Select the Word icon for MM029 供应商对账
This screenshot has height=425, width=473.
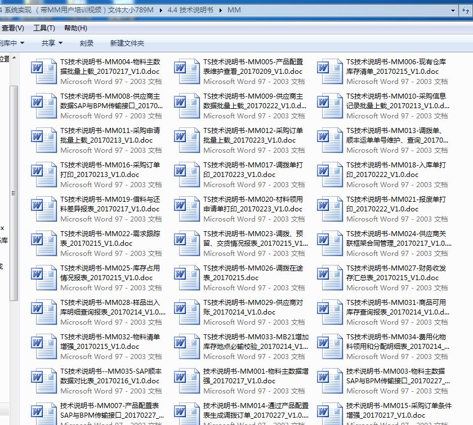click(187, 312)
